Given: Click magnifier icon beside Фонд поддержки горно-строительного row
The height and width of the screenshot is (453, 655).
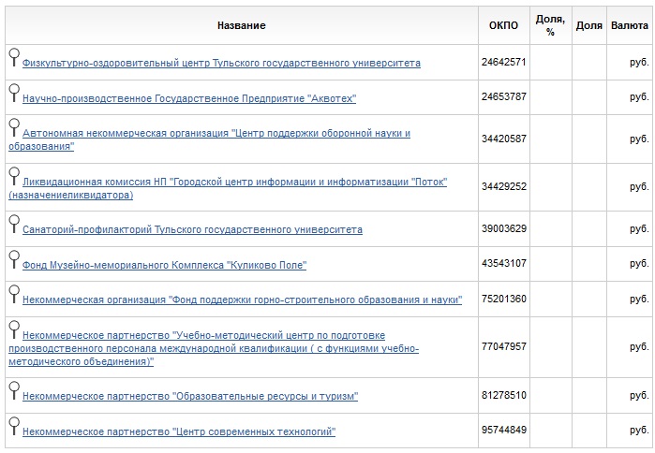Looking at the screenshot, I should tap(13, 294).
